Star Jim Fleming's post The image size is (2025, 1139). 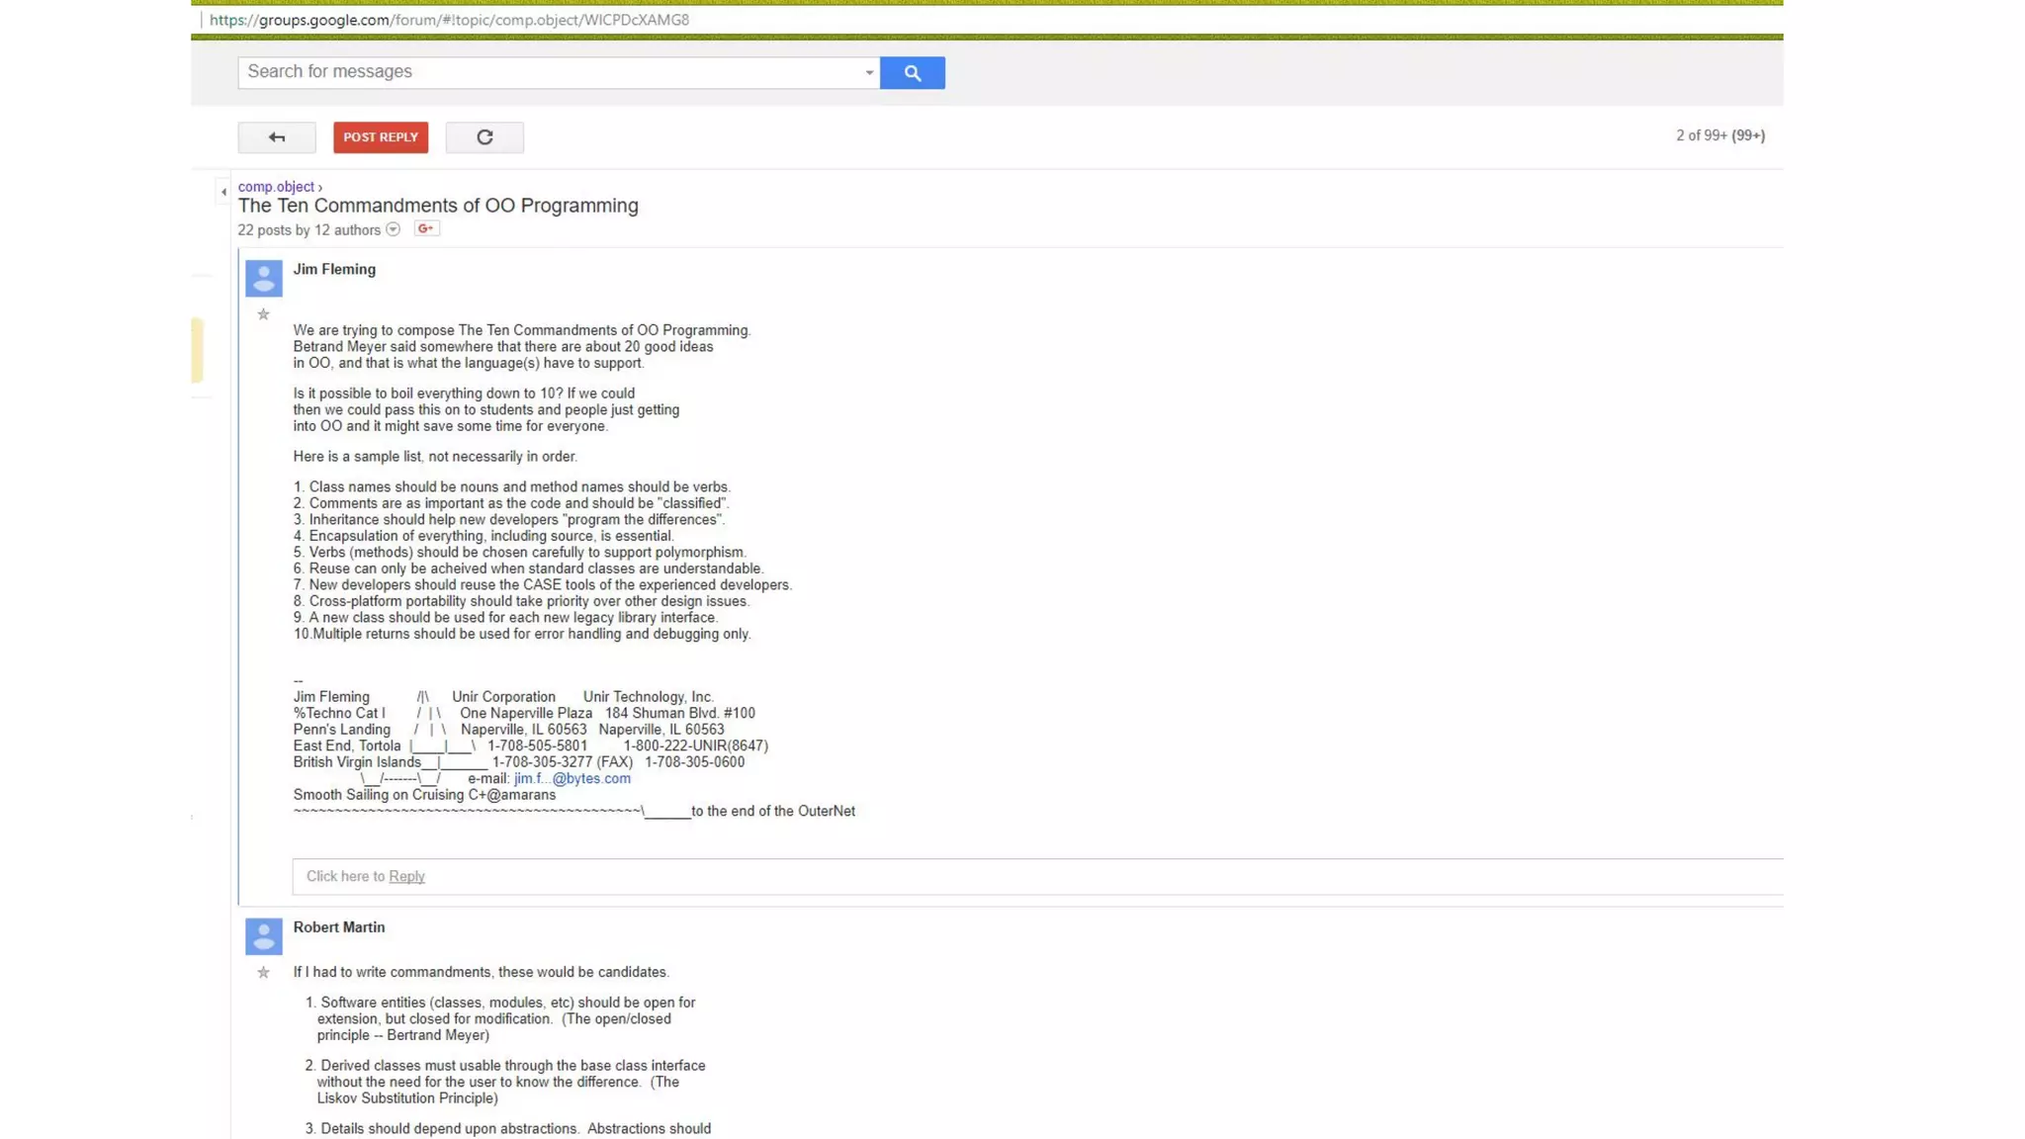click(263, 314)
